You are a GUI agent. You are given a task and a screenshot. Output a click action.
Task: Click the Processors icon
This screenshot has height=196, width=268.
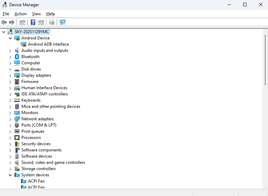point(17,138)
